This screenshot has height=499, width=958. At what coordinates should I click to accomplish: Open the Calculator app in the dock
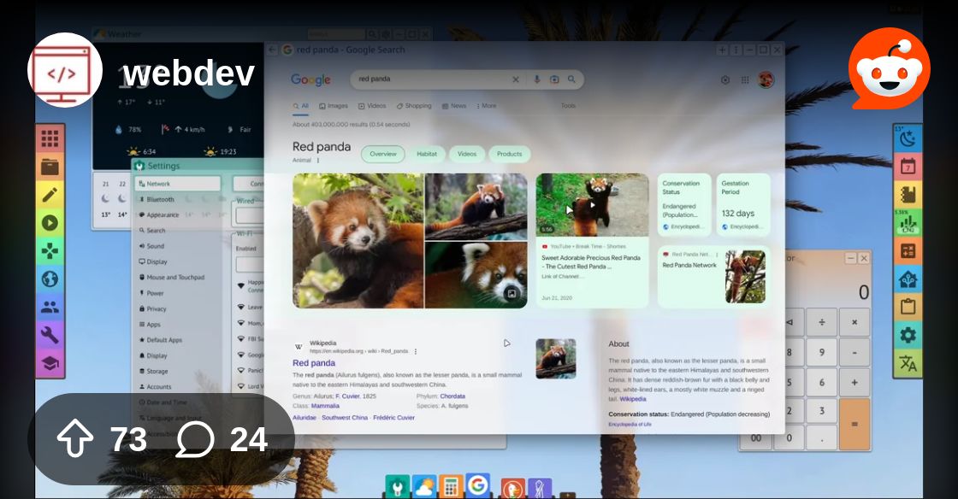tap(451, 487)
